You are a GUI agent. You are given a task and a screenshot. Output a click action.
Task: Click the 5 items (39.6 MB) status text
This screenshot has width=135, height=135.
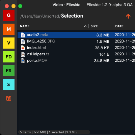(33, 132)
